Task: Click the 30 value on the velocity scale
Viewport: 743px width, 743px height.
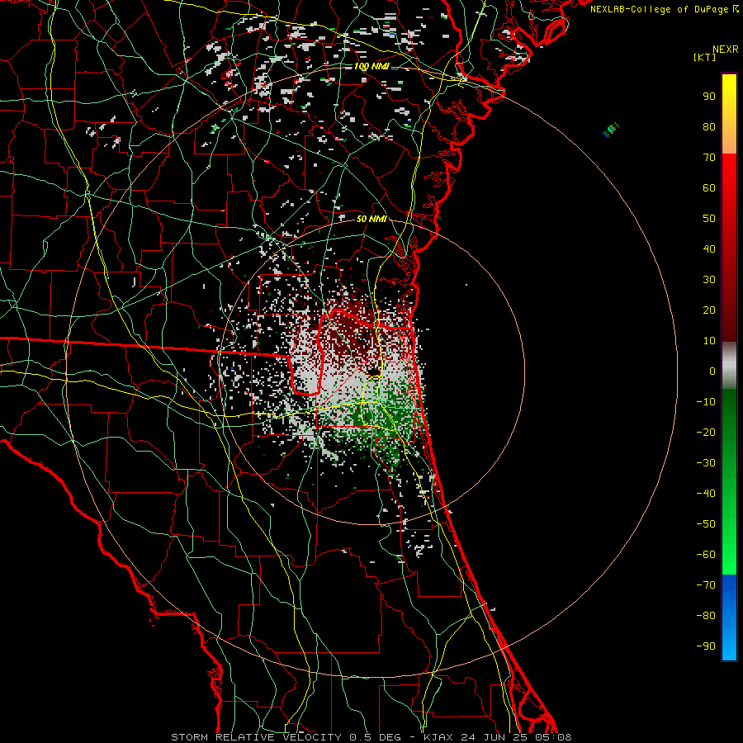Action: [x=709, y=280]
